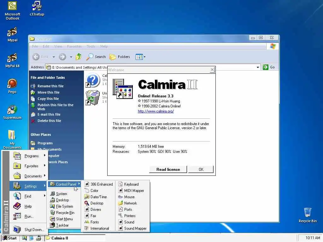Expand Documents in Calmira start menu
This screenshot has height=242, width=323.
(29, 176)
